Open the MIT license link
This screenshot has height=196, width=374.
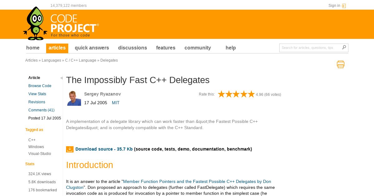pos(116,103)
